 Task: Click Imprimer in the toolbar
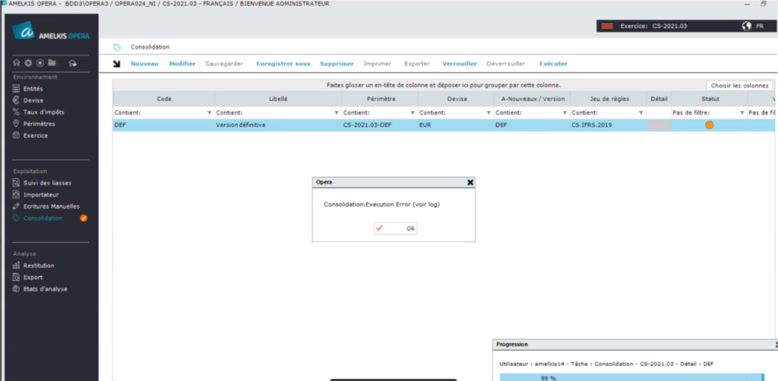[x=377, y=64]
